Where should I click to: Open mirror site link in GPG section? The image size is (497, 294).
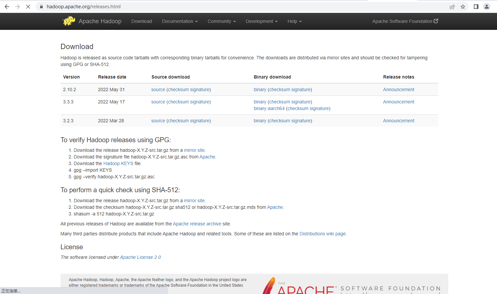pos(194,150)
